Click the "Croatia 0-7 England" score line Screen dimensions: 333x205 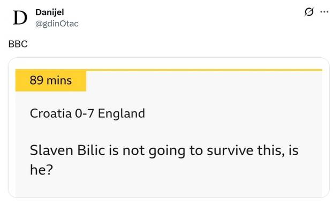[x=87, y=113]
